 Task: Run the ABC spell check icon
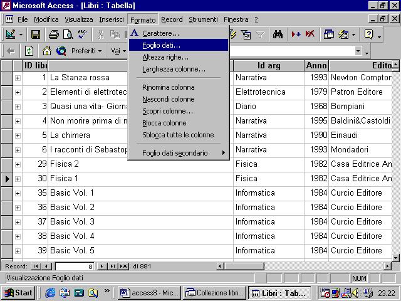coord(82,34)
